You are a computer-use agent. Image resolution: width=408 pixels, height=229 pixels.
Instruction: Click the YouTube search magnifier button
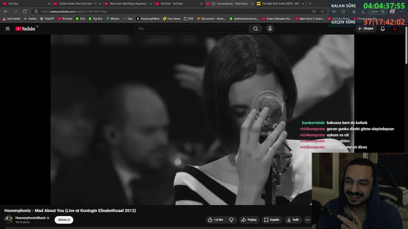point(256,29)
